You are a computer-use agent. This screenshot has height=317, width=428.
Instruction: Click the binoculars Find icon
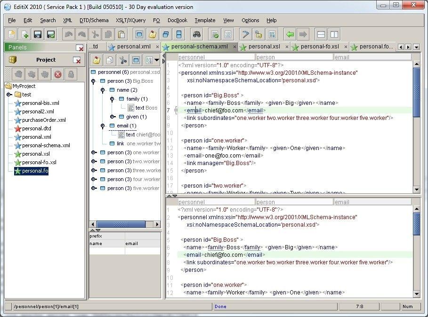[x=196, y=34]
